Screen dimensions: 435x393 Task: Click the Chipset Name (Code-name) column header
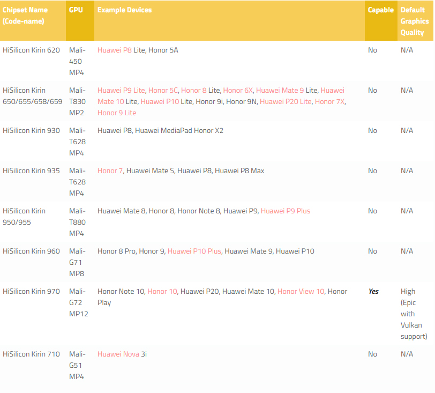pyautogui.click(x=33, y=20)
